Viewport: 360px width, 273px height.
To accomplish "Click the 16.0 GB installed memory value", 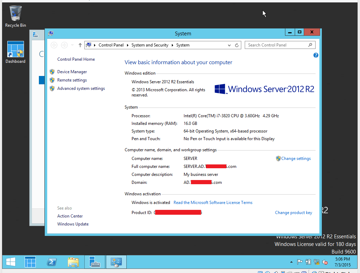I will (190, 123).
